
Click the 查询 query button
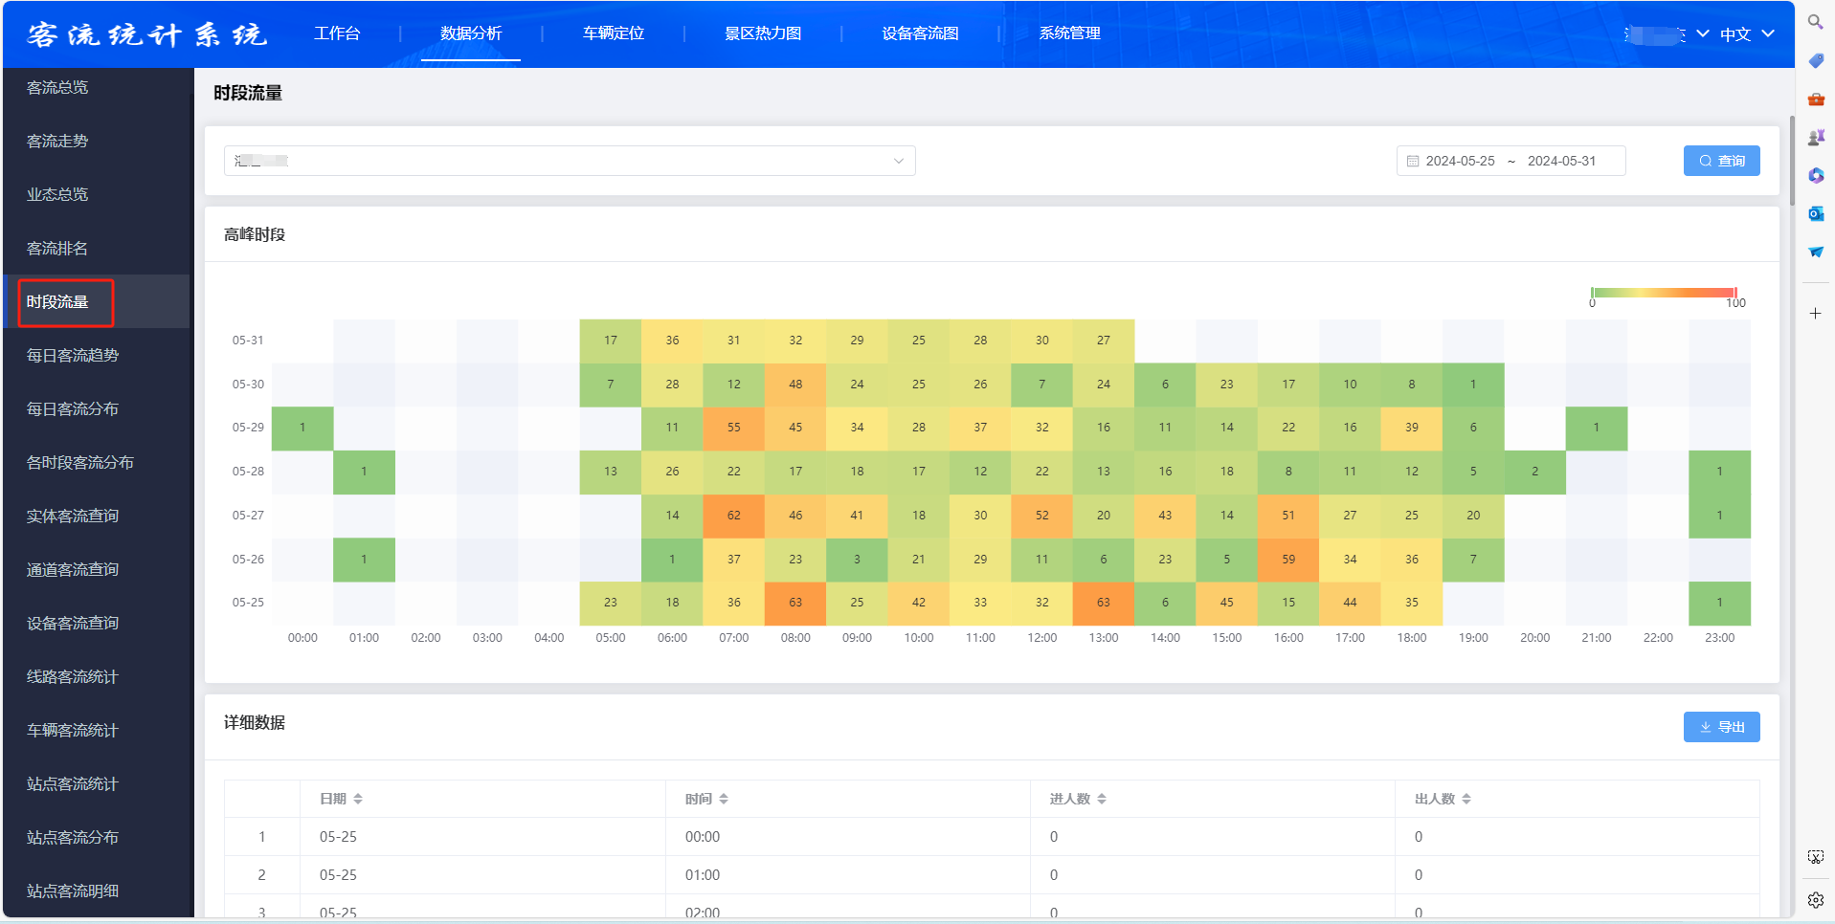[1721, 161]
